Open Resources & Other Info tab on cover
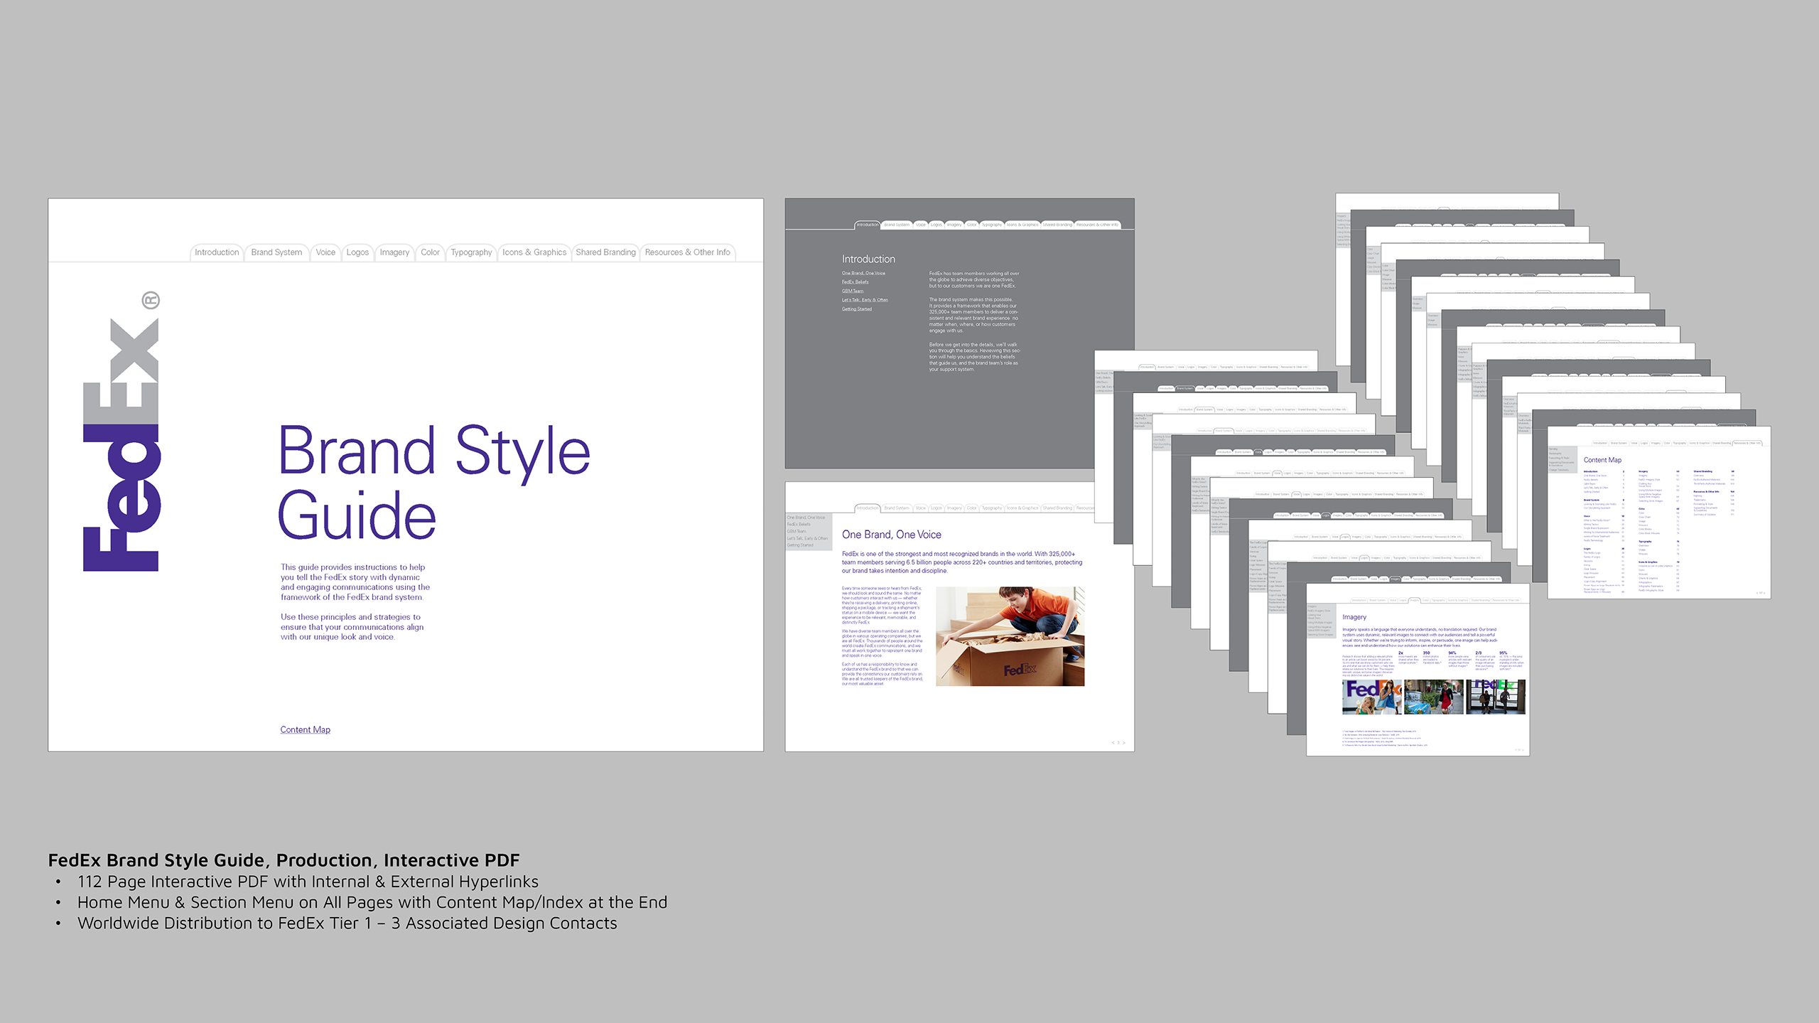 tap(687, 252)
